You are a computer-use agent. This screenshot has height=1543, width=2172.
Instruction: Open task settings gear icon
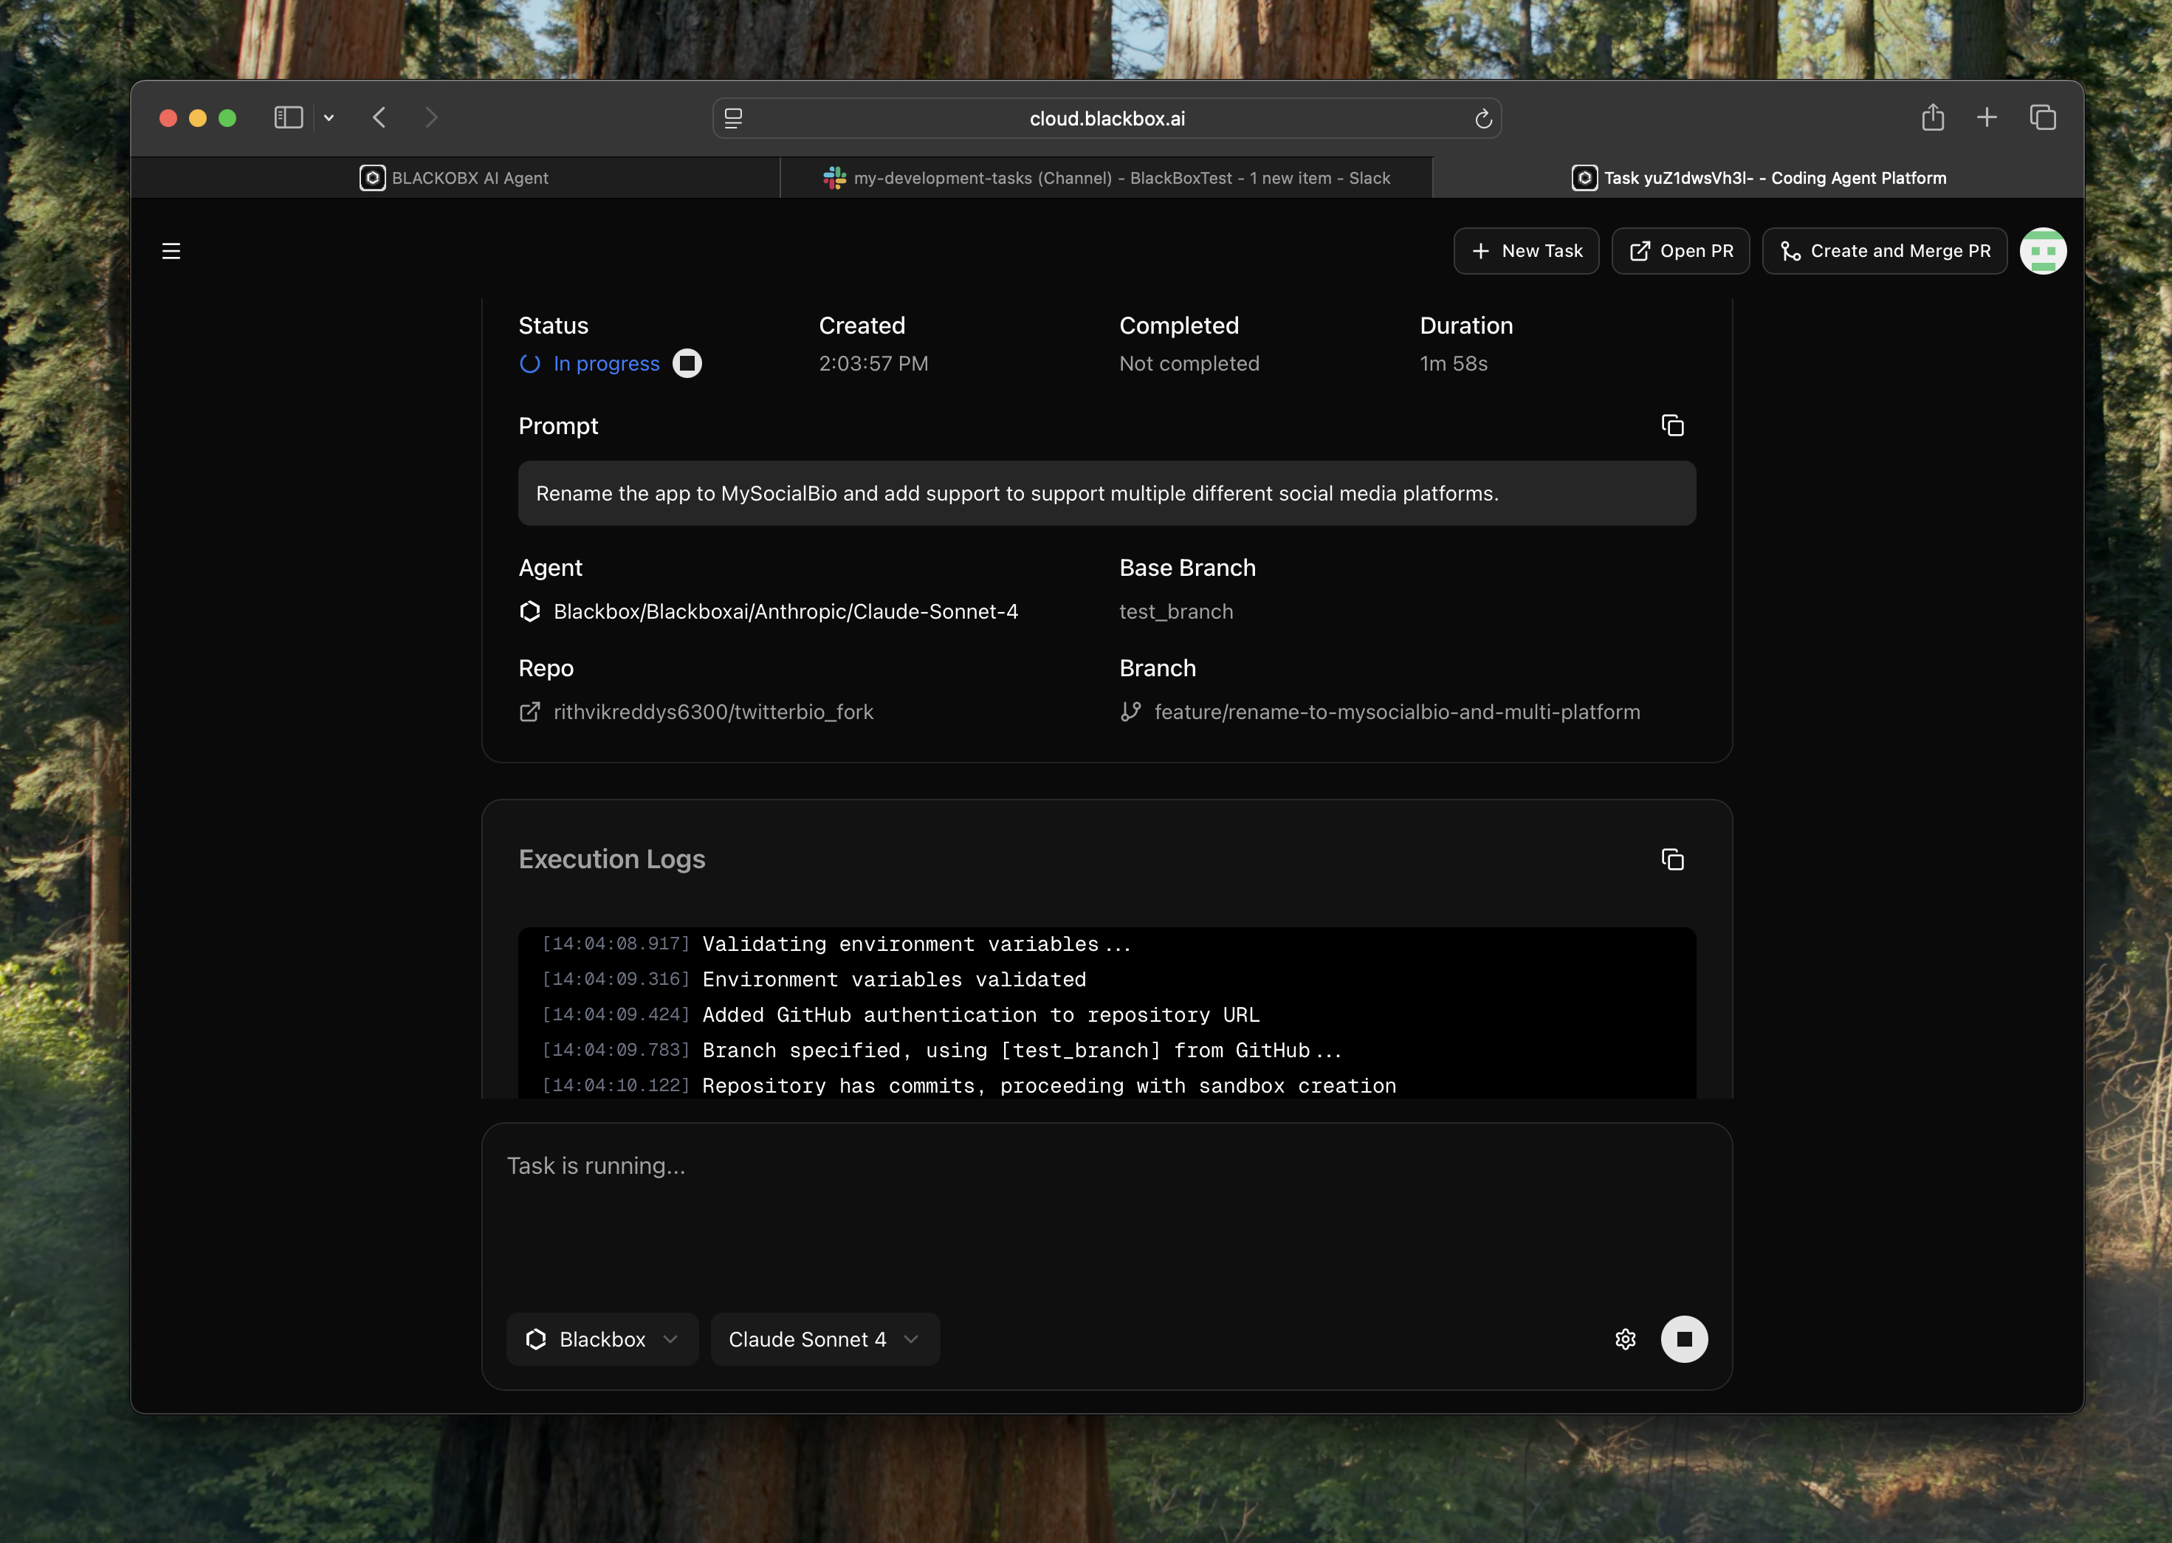pos(1625,1338)
